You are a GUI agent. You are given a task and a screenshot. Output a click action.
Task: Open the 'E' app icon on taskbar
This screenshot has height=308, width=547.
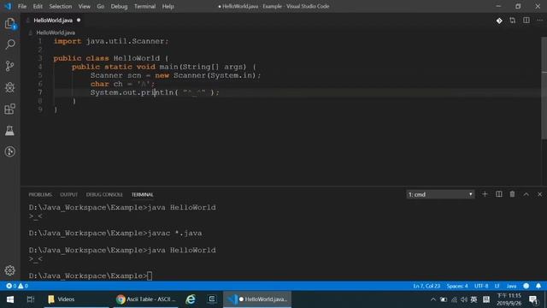(x=212, y=299)
